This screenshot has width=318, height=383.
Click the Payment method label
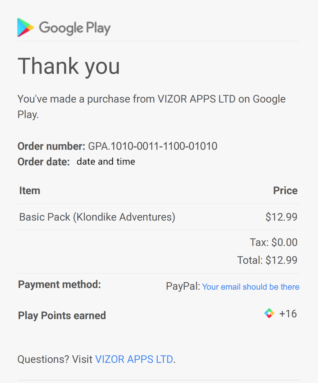(59, 285)
